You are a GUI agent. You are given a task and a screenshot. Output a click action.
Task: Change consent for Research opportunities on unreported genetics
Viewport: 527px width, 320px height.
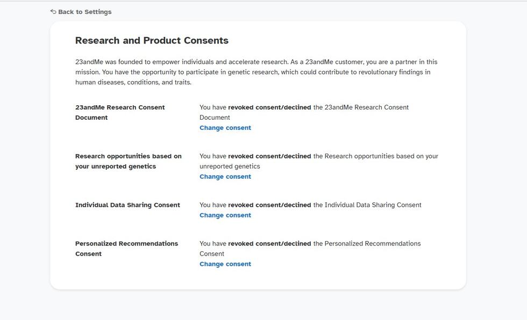(225, 177)
